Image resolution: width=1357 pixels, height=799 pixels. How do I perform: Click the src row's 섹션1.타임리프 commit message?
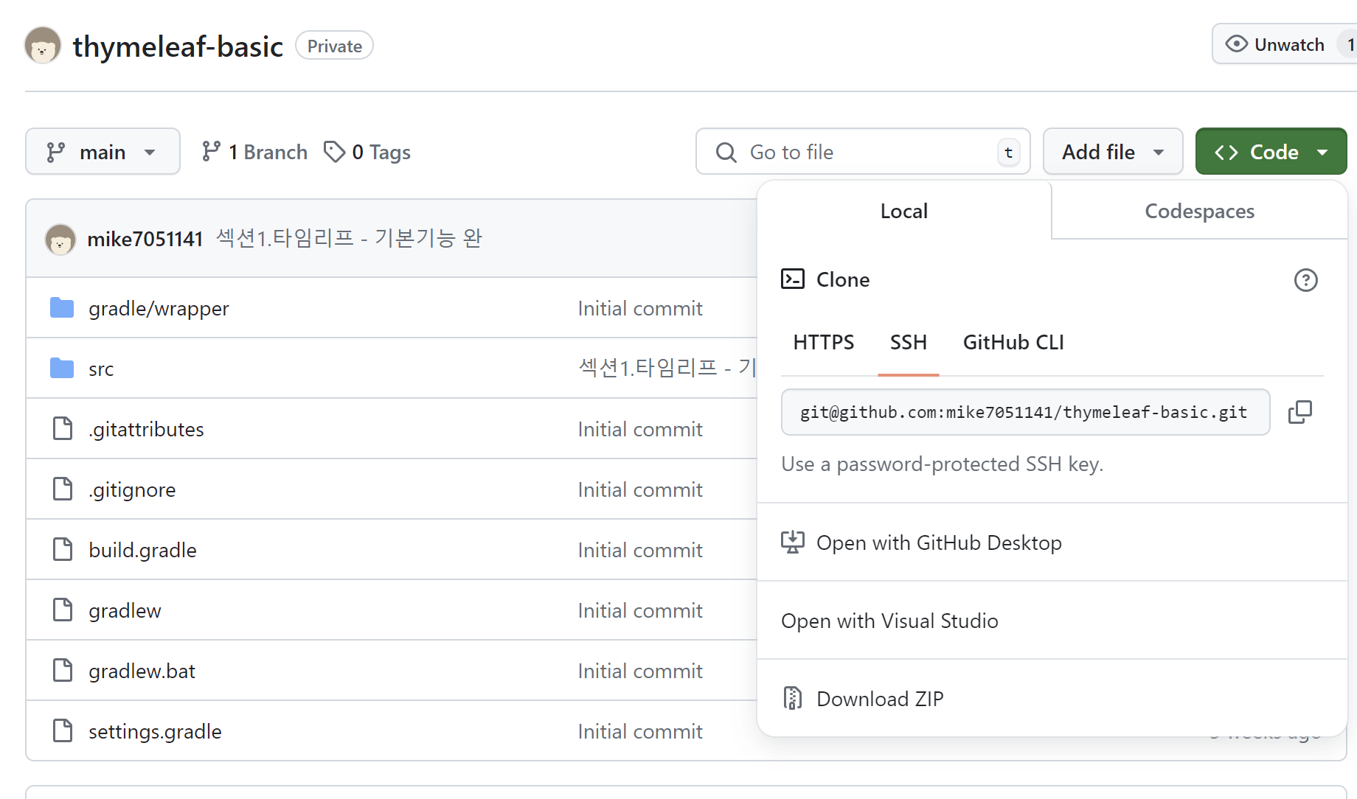pos(667,367)
